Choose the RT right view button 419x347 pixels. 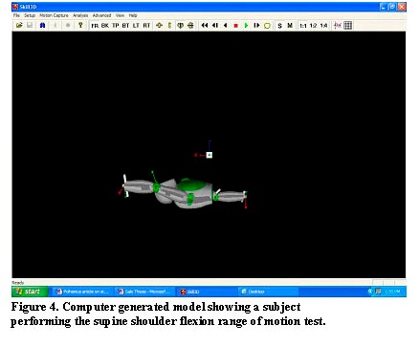146,26
